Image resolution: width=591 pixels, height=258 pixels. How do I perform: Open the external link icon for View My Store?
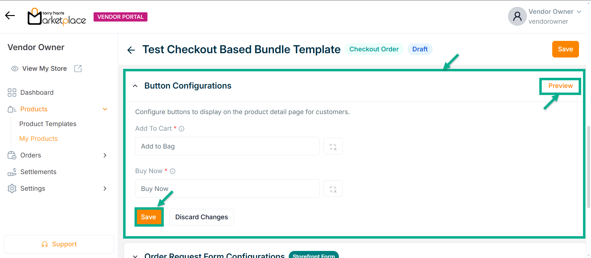78,69
